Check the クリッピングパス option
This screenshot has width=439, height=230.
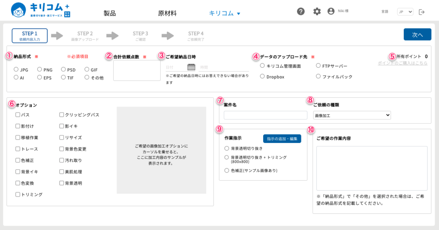(62, 115)
